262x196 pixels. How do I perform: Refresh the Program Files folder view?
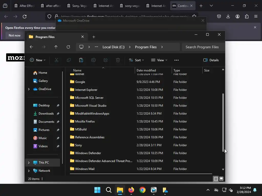pos(68,47)
